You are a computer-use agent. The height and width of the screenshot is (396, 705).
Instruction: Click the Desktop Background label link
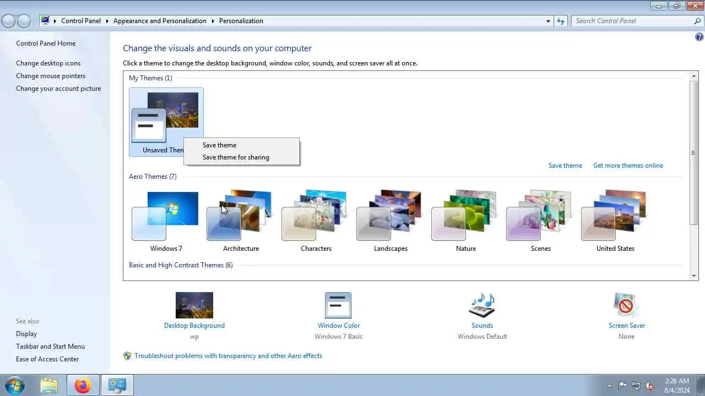[x=194, y=326]
